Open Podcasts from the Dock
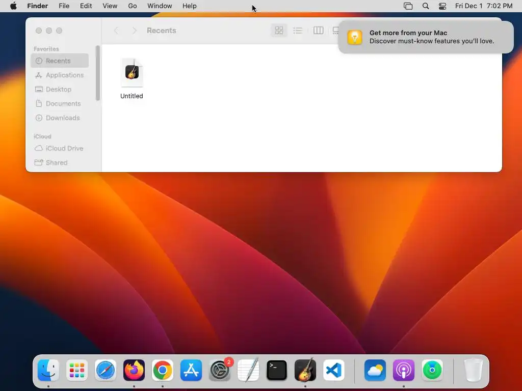 pos(404,370)
